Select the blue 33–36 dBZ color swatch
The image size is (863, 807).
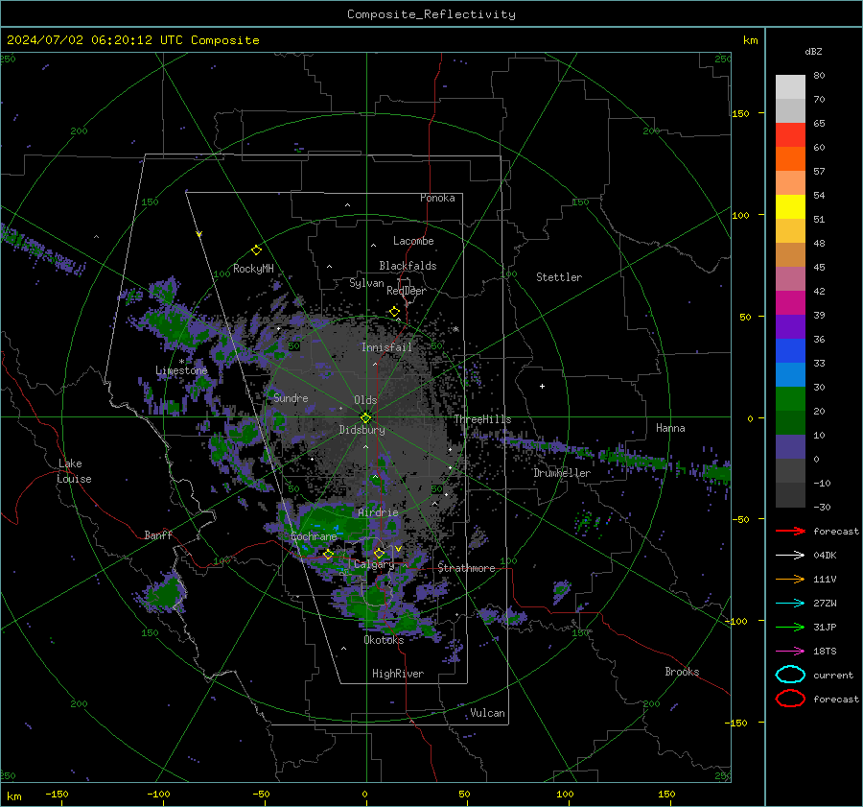pyautogui.click(x=790, y=351)
